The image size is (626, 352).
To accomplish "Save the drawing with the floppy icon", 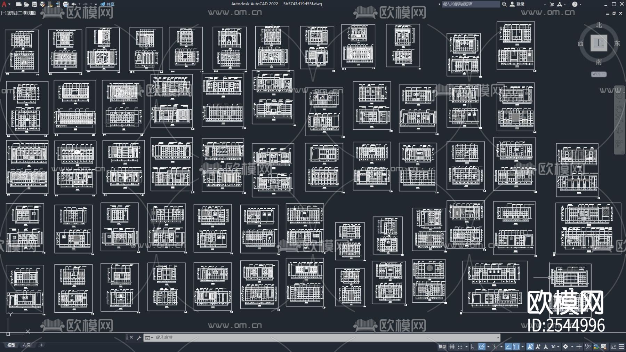I will [34, 4].
